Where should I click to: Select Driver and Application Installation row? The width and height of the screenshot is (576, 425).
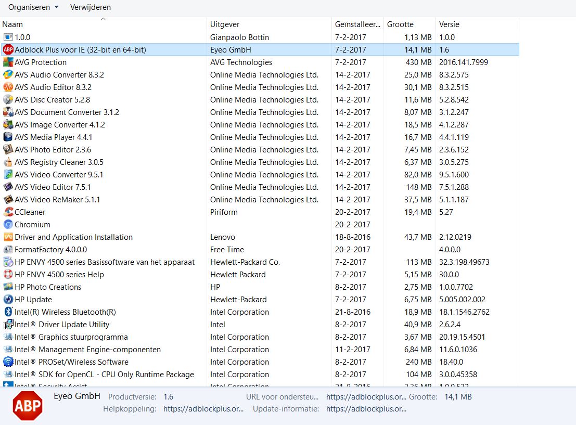[x=73, y=237]
